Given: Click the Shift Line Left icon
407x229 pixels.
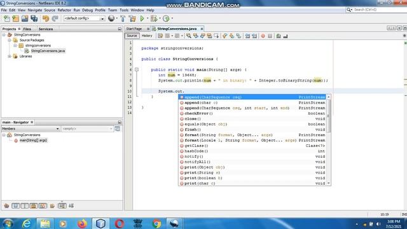Looking at the screenshot, I should click(247, 36).
